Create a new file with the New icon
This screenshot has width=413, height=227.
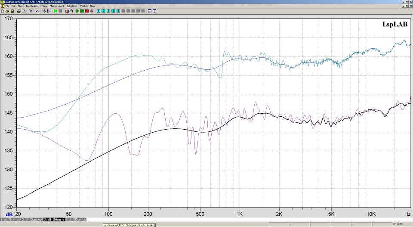[x=3, y=11]
